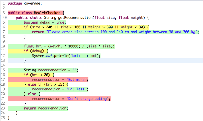This screenshot has width=203, height=121.
Task: Click the 'float weight' parameter
Action: 131,18
